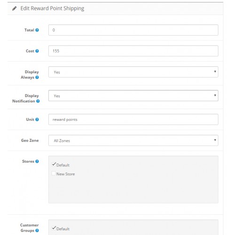Uncheck the Default store checkbox
The width and height of the screenshot is (235, 235).
[x=54, y=164]
